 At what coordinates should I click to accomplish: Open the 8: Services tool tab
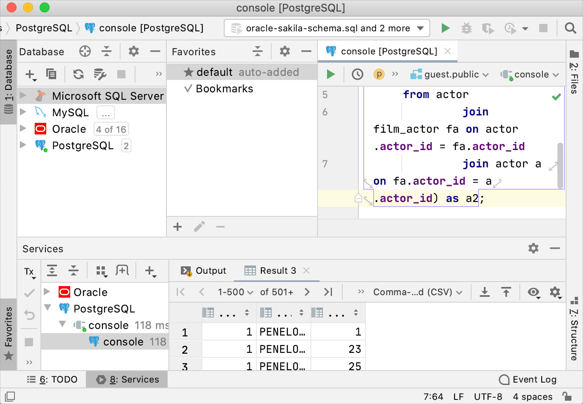click(x=127, y=379)
